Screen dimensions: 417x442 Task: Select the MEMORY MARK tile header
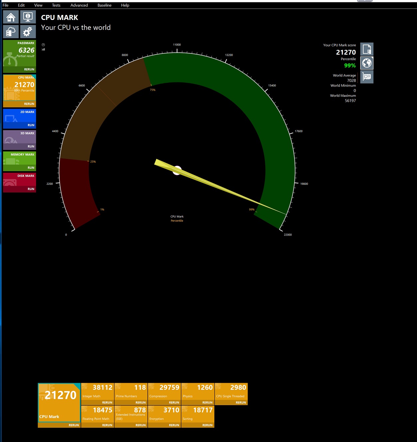[x=20, y=158]
